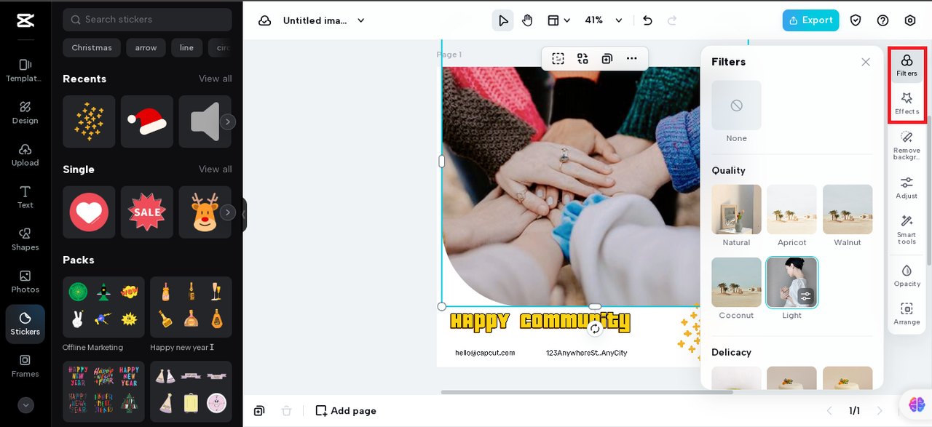
Task: Show more Single stickers arrow
Action: [x=228, y=212]
